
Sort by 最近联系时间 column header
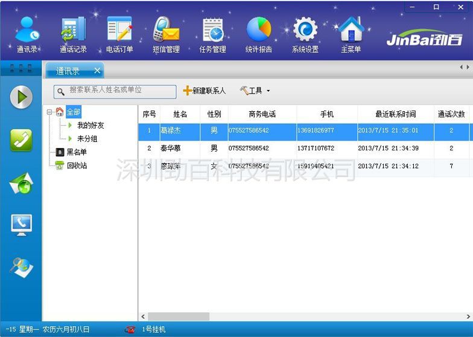click(x=396, y=114)
